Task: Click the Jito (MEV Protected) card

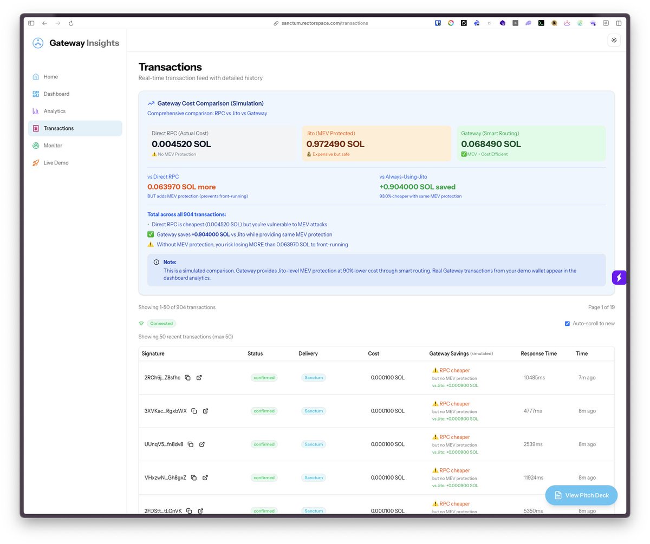Action: click(x=376, y=143)
